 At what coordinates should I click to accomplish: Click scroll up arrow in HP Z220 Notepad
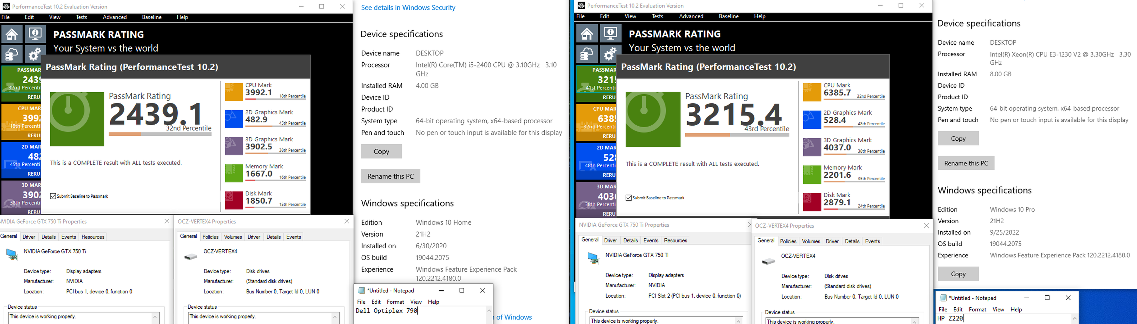1074,318
